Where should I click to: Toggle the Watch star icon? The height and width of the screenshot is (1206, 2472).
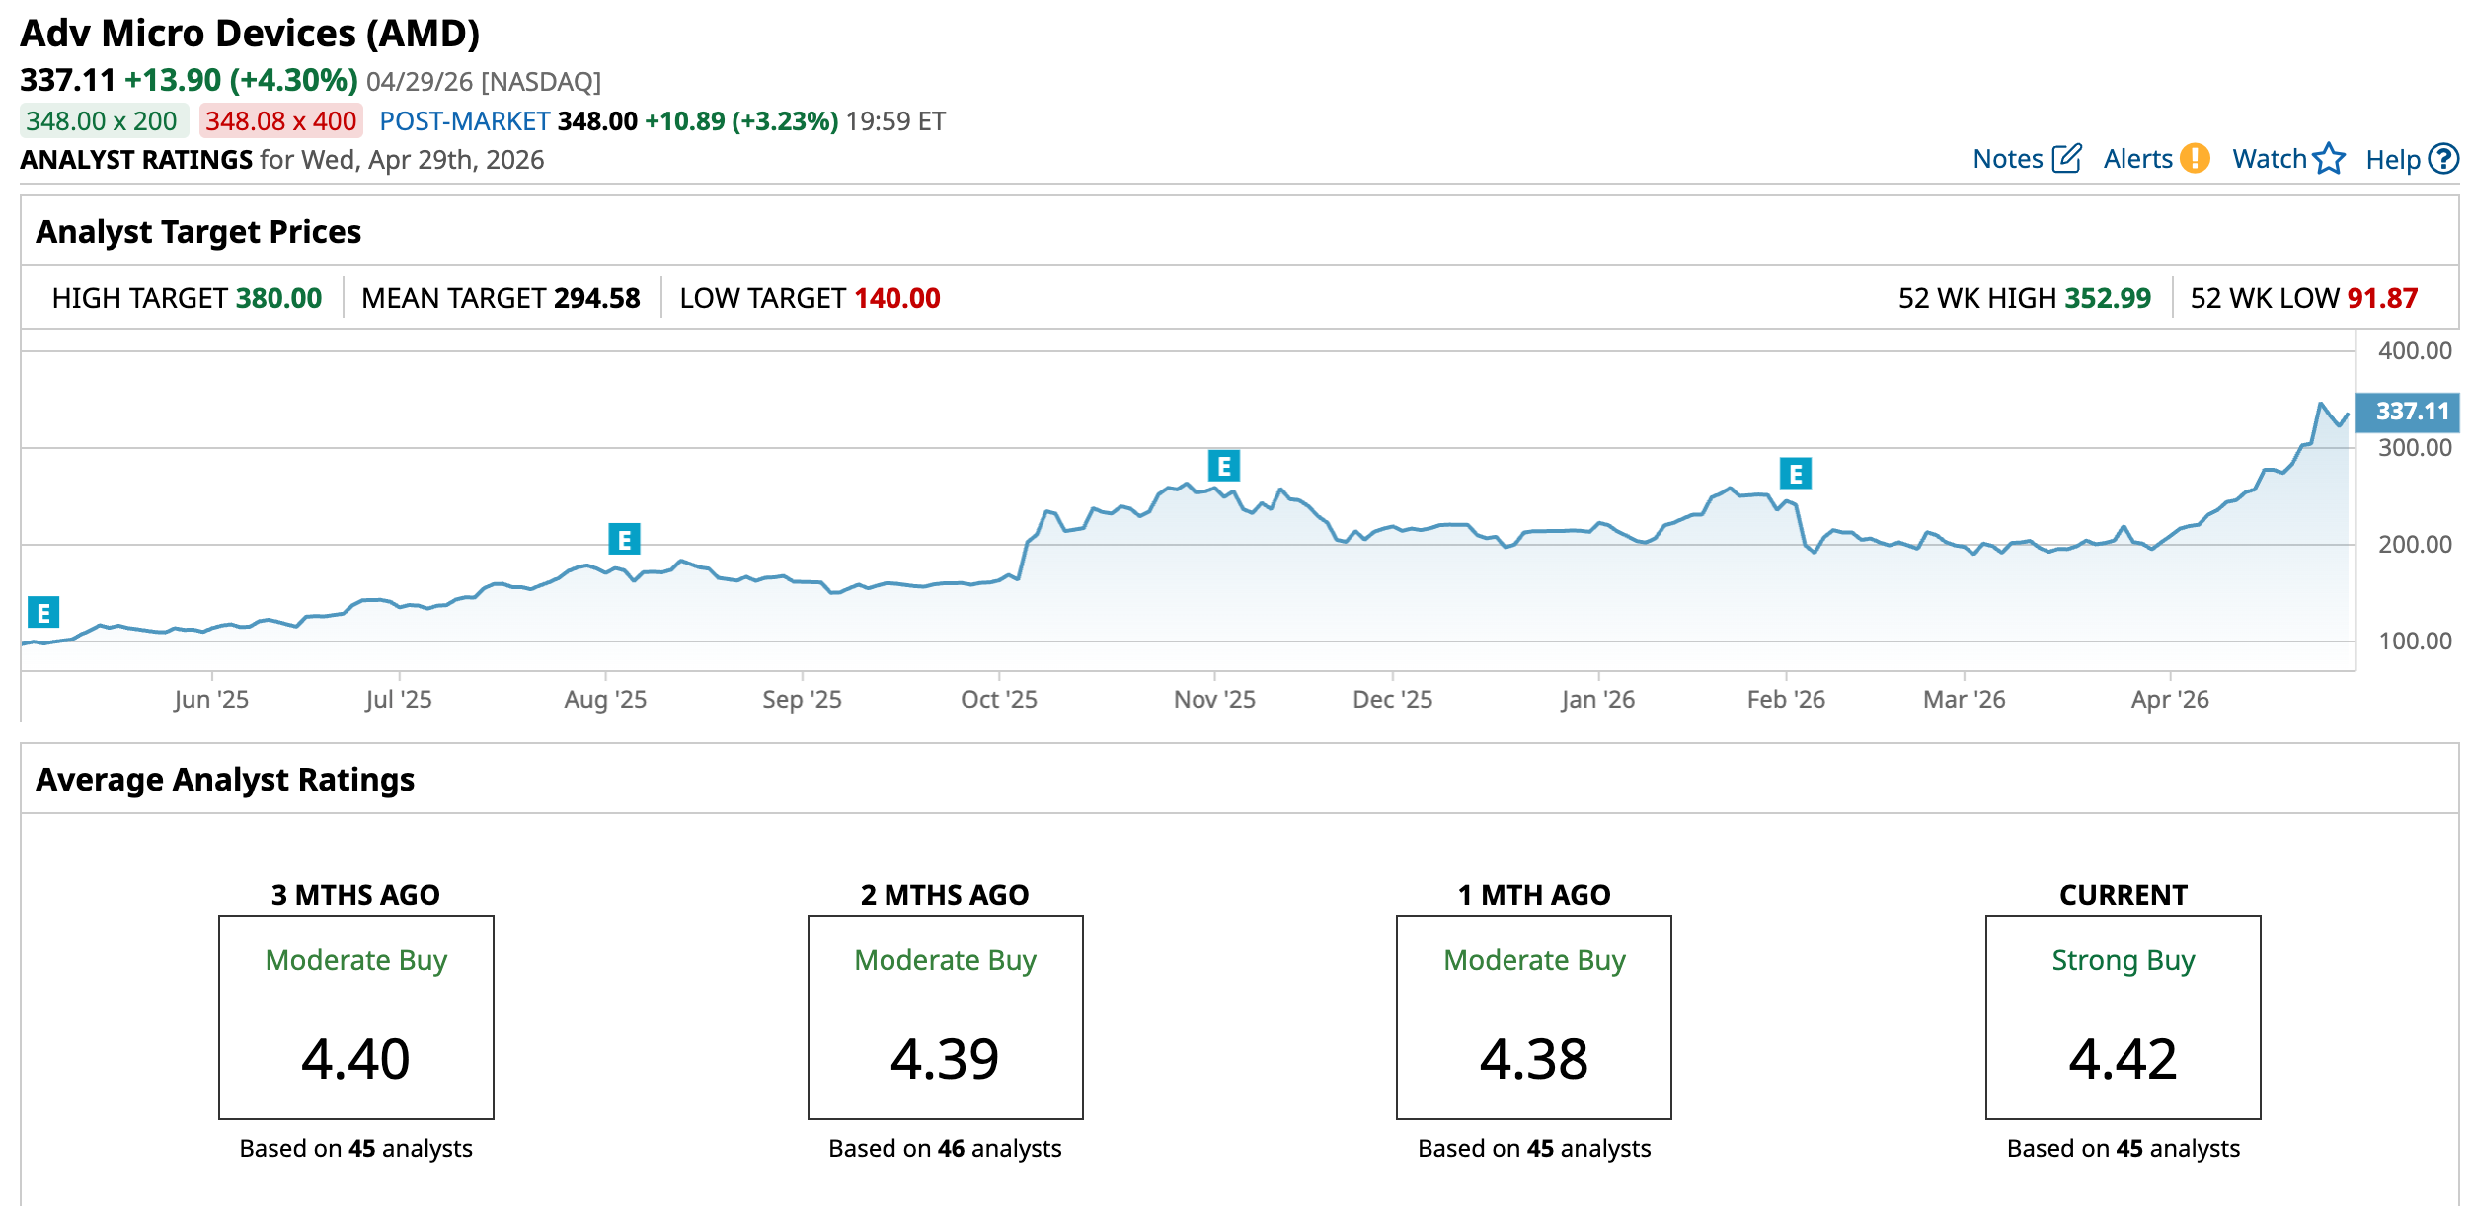(x=2329, y=159)
